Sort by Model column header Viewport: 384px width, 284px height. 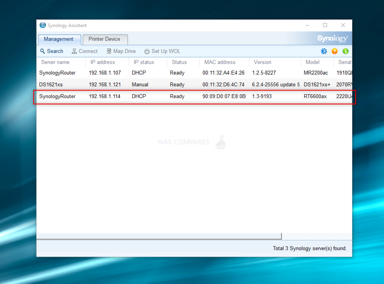click(317, 62)
